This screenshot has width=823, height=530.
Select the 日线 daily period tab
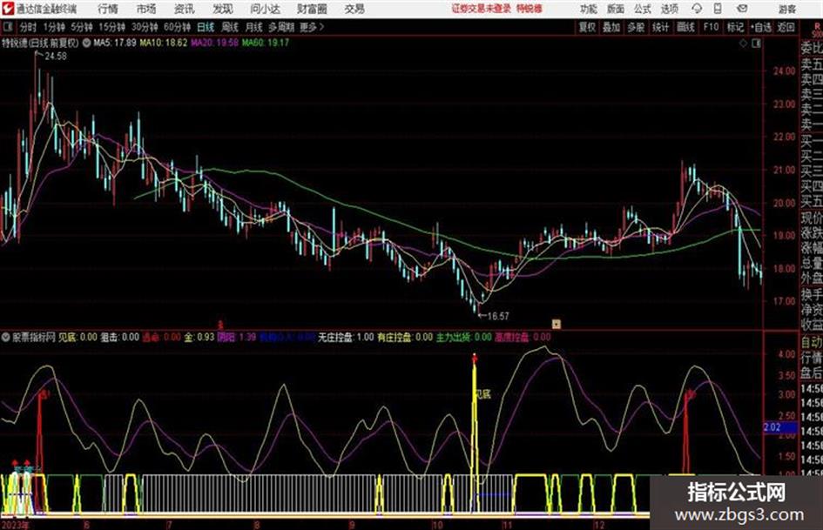[206, 27]
